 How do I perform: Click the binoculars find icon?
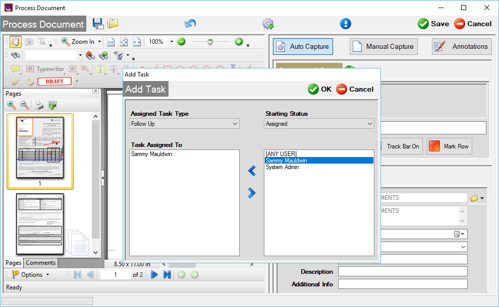click(16, 55)
